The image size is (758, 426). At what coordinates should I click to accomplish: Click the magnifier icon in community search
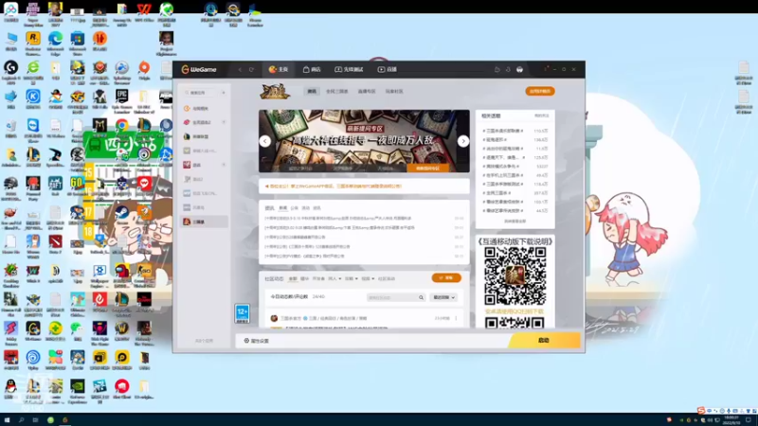tap(421, 297)
